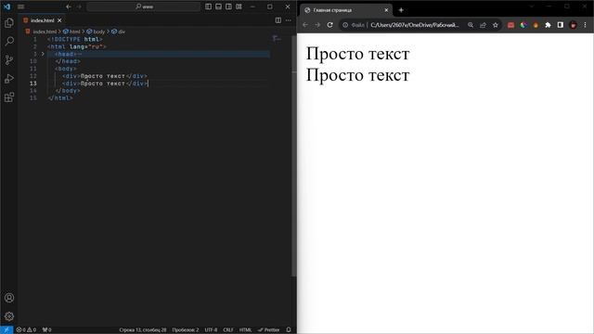The height and width of the screenshot is (334, 594).
Task: Go back in Chrome
Action: tap(305, 25)
